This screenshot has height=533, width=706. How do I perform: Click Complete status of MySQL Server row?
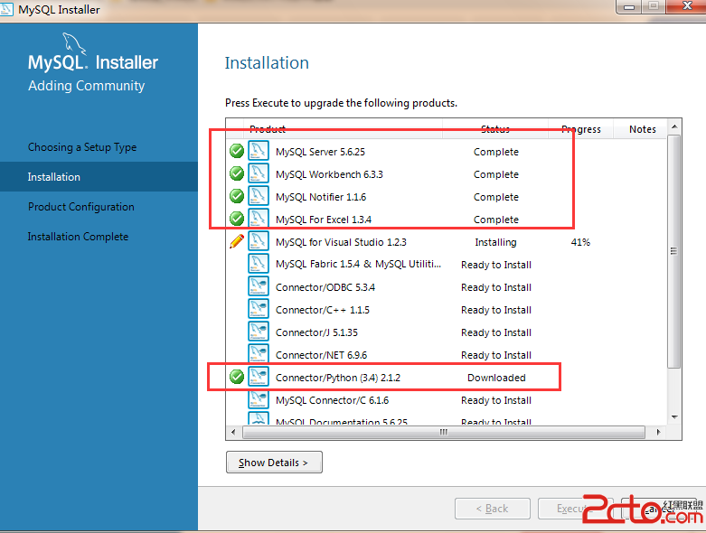click(496, 152)
